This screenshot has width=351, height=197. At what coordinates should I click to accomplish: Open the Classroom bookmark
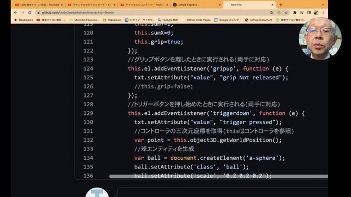tap(112, 20)
